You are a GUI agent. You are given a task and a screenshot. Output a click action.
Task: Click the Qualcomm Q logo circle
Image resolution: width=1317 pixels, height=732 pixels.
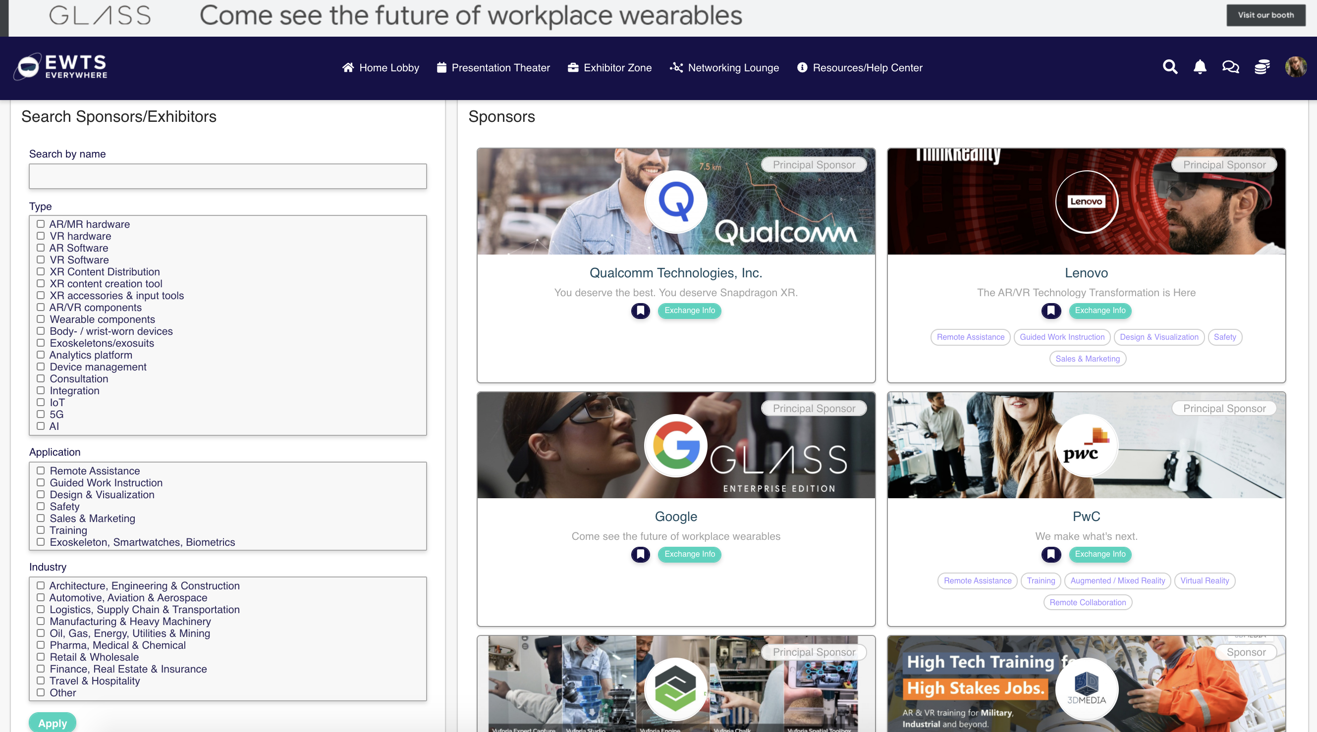pyautogui.click(x=676, y=202)
